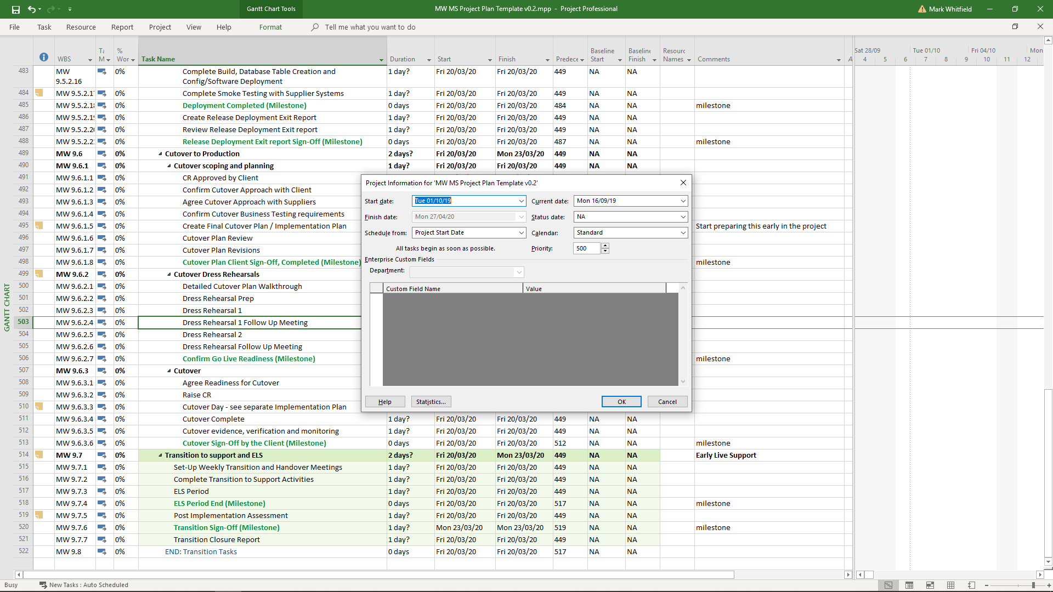Click the Statistics button
This screenshot has width=1053, height=592.
tap(431, 402)
